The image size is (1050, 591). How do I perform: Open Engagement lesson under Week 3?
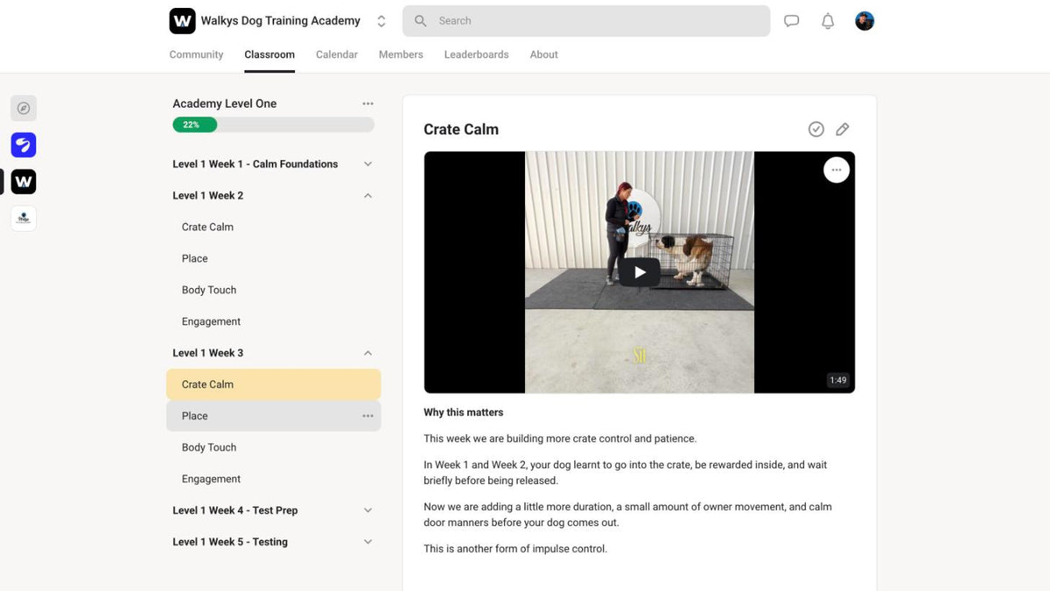pyautogui.click(x=274, y=479)
